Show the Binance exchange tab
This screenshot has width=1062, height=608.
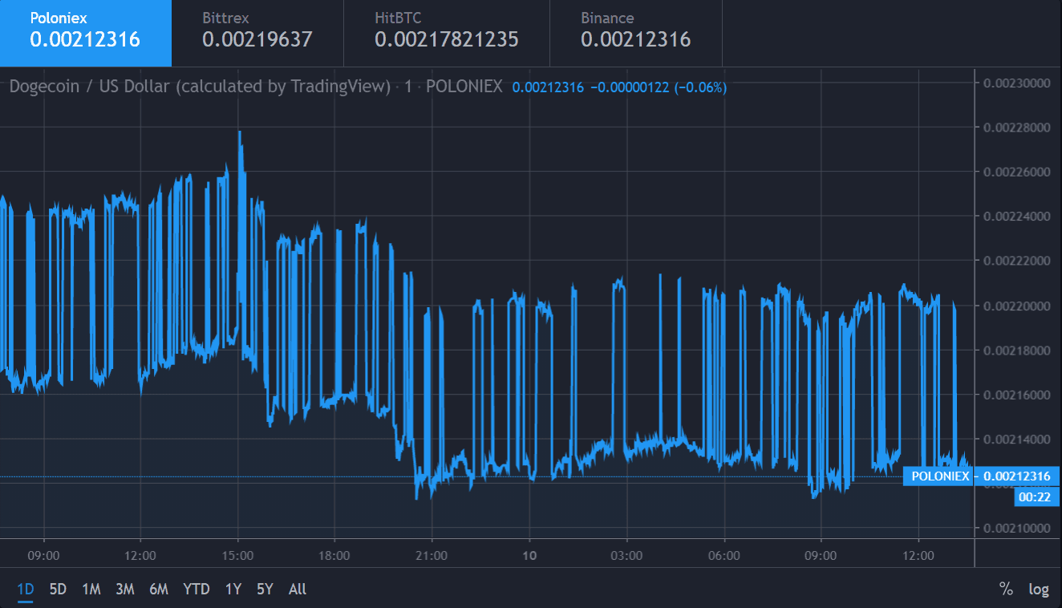(x=636, y=33)
